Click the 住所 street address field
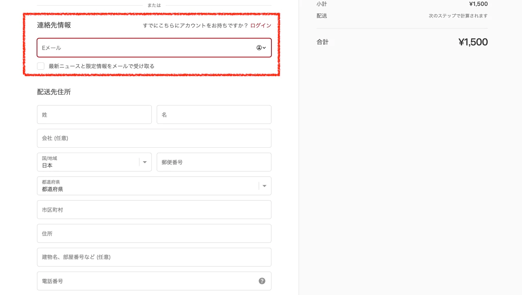 tap(154, 233)
